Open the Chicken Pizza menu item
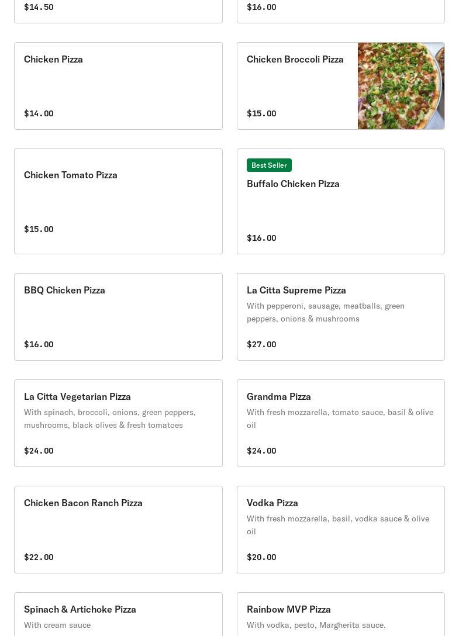 118,86
